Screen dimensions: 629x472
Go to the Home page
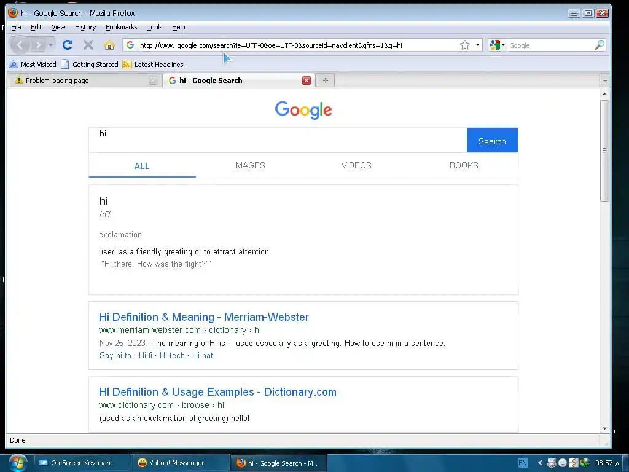point(109,45)
